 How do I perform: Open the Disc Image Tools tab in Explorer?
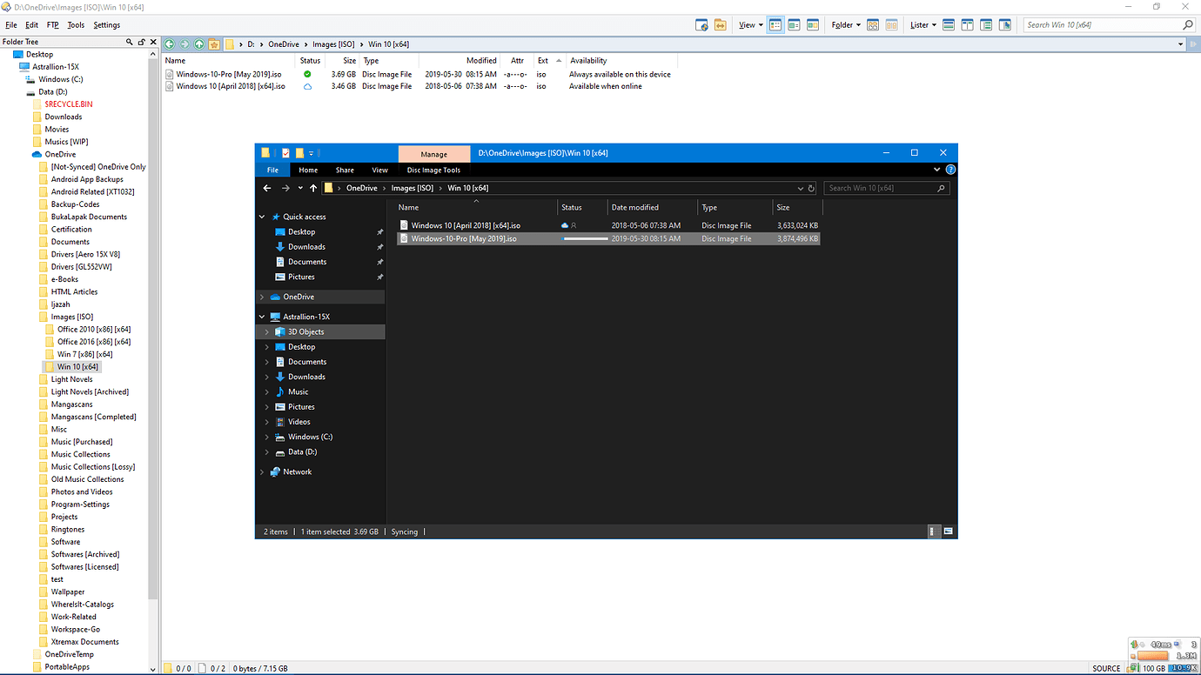click(x=433, y=170)
